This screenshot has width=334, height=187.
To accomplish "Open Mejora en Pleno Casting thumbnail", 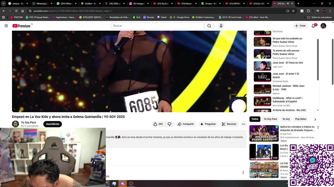I will click(x=264, y=133).
